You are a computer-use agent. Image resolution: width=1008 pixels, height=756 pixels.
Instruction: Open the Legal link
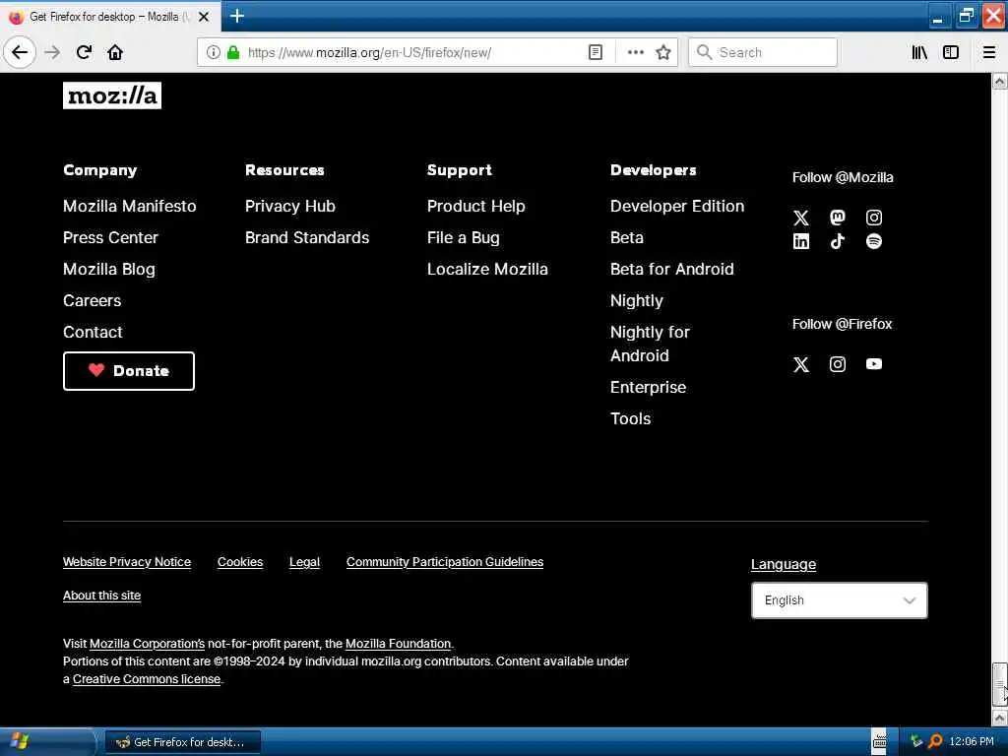[304, 562]
